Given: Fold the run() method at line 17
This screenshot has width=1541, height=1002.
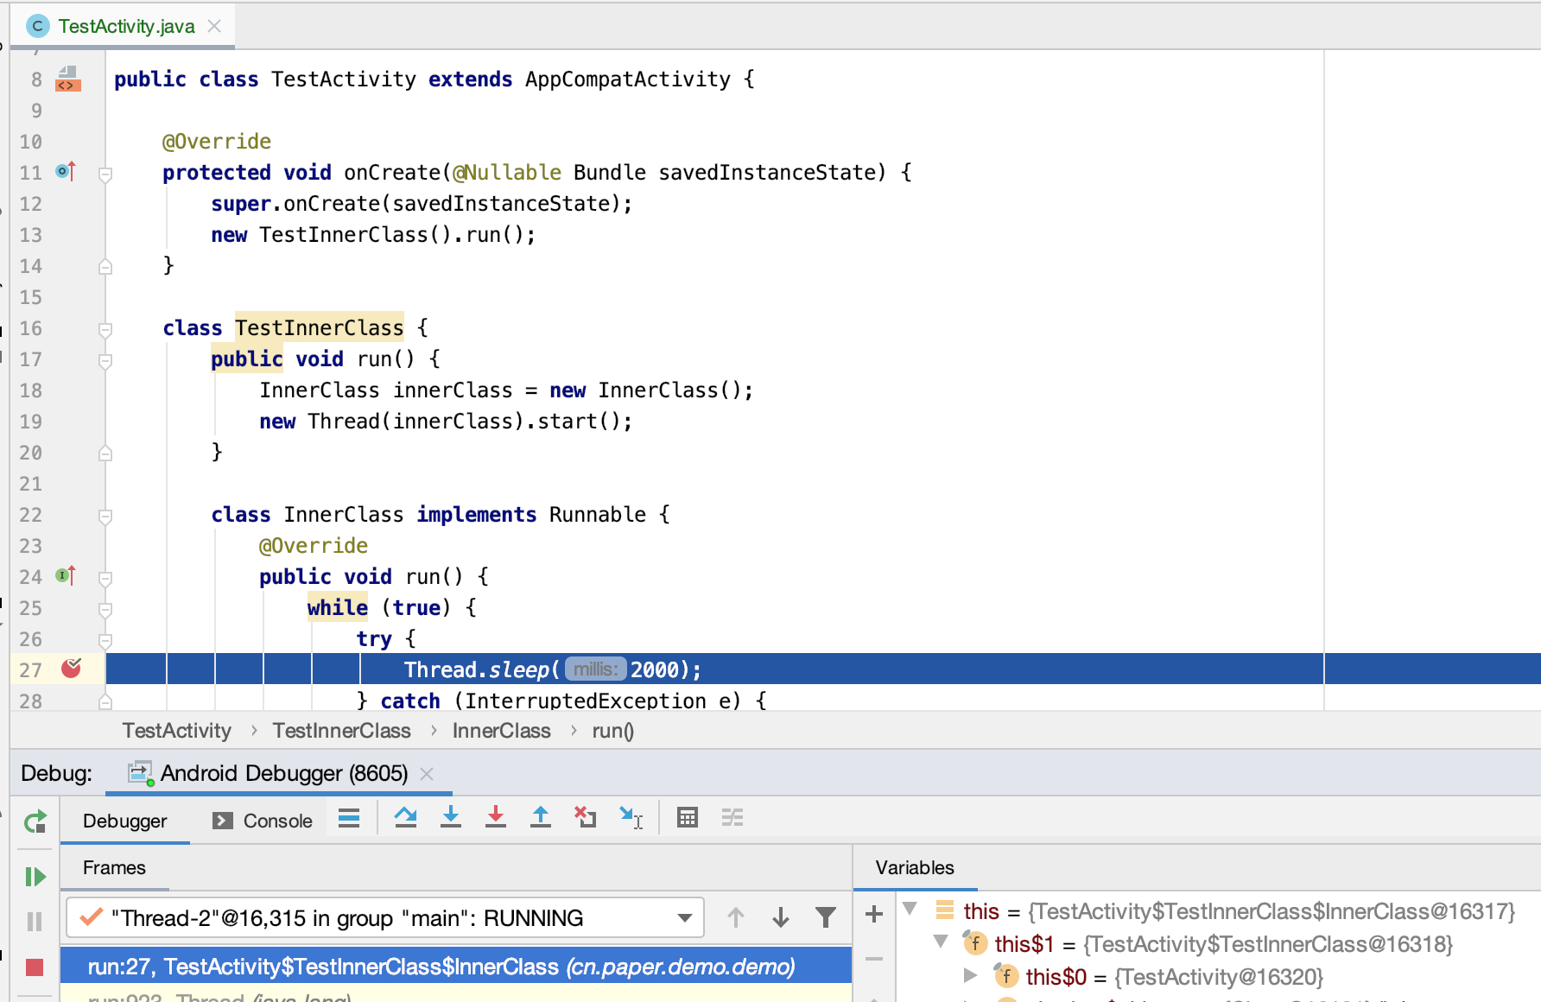Looking at the screenshot, I should tap(105, 361).
